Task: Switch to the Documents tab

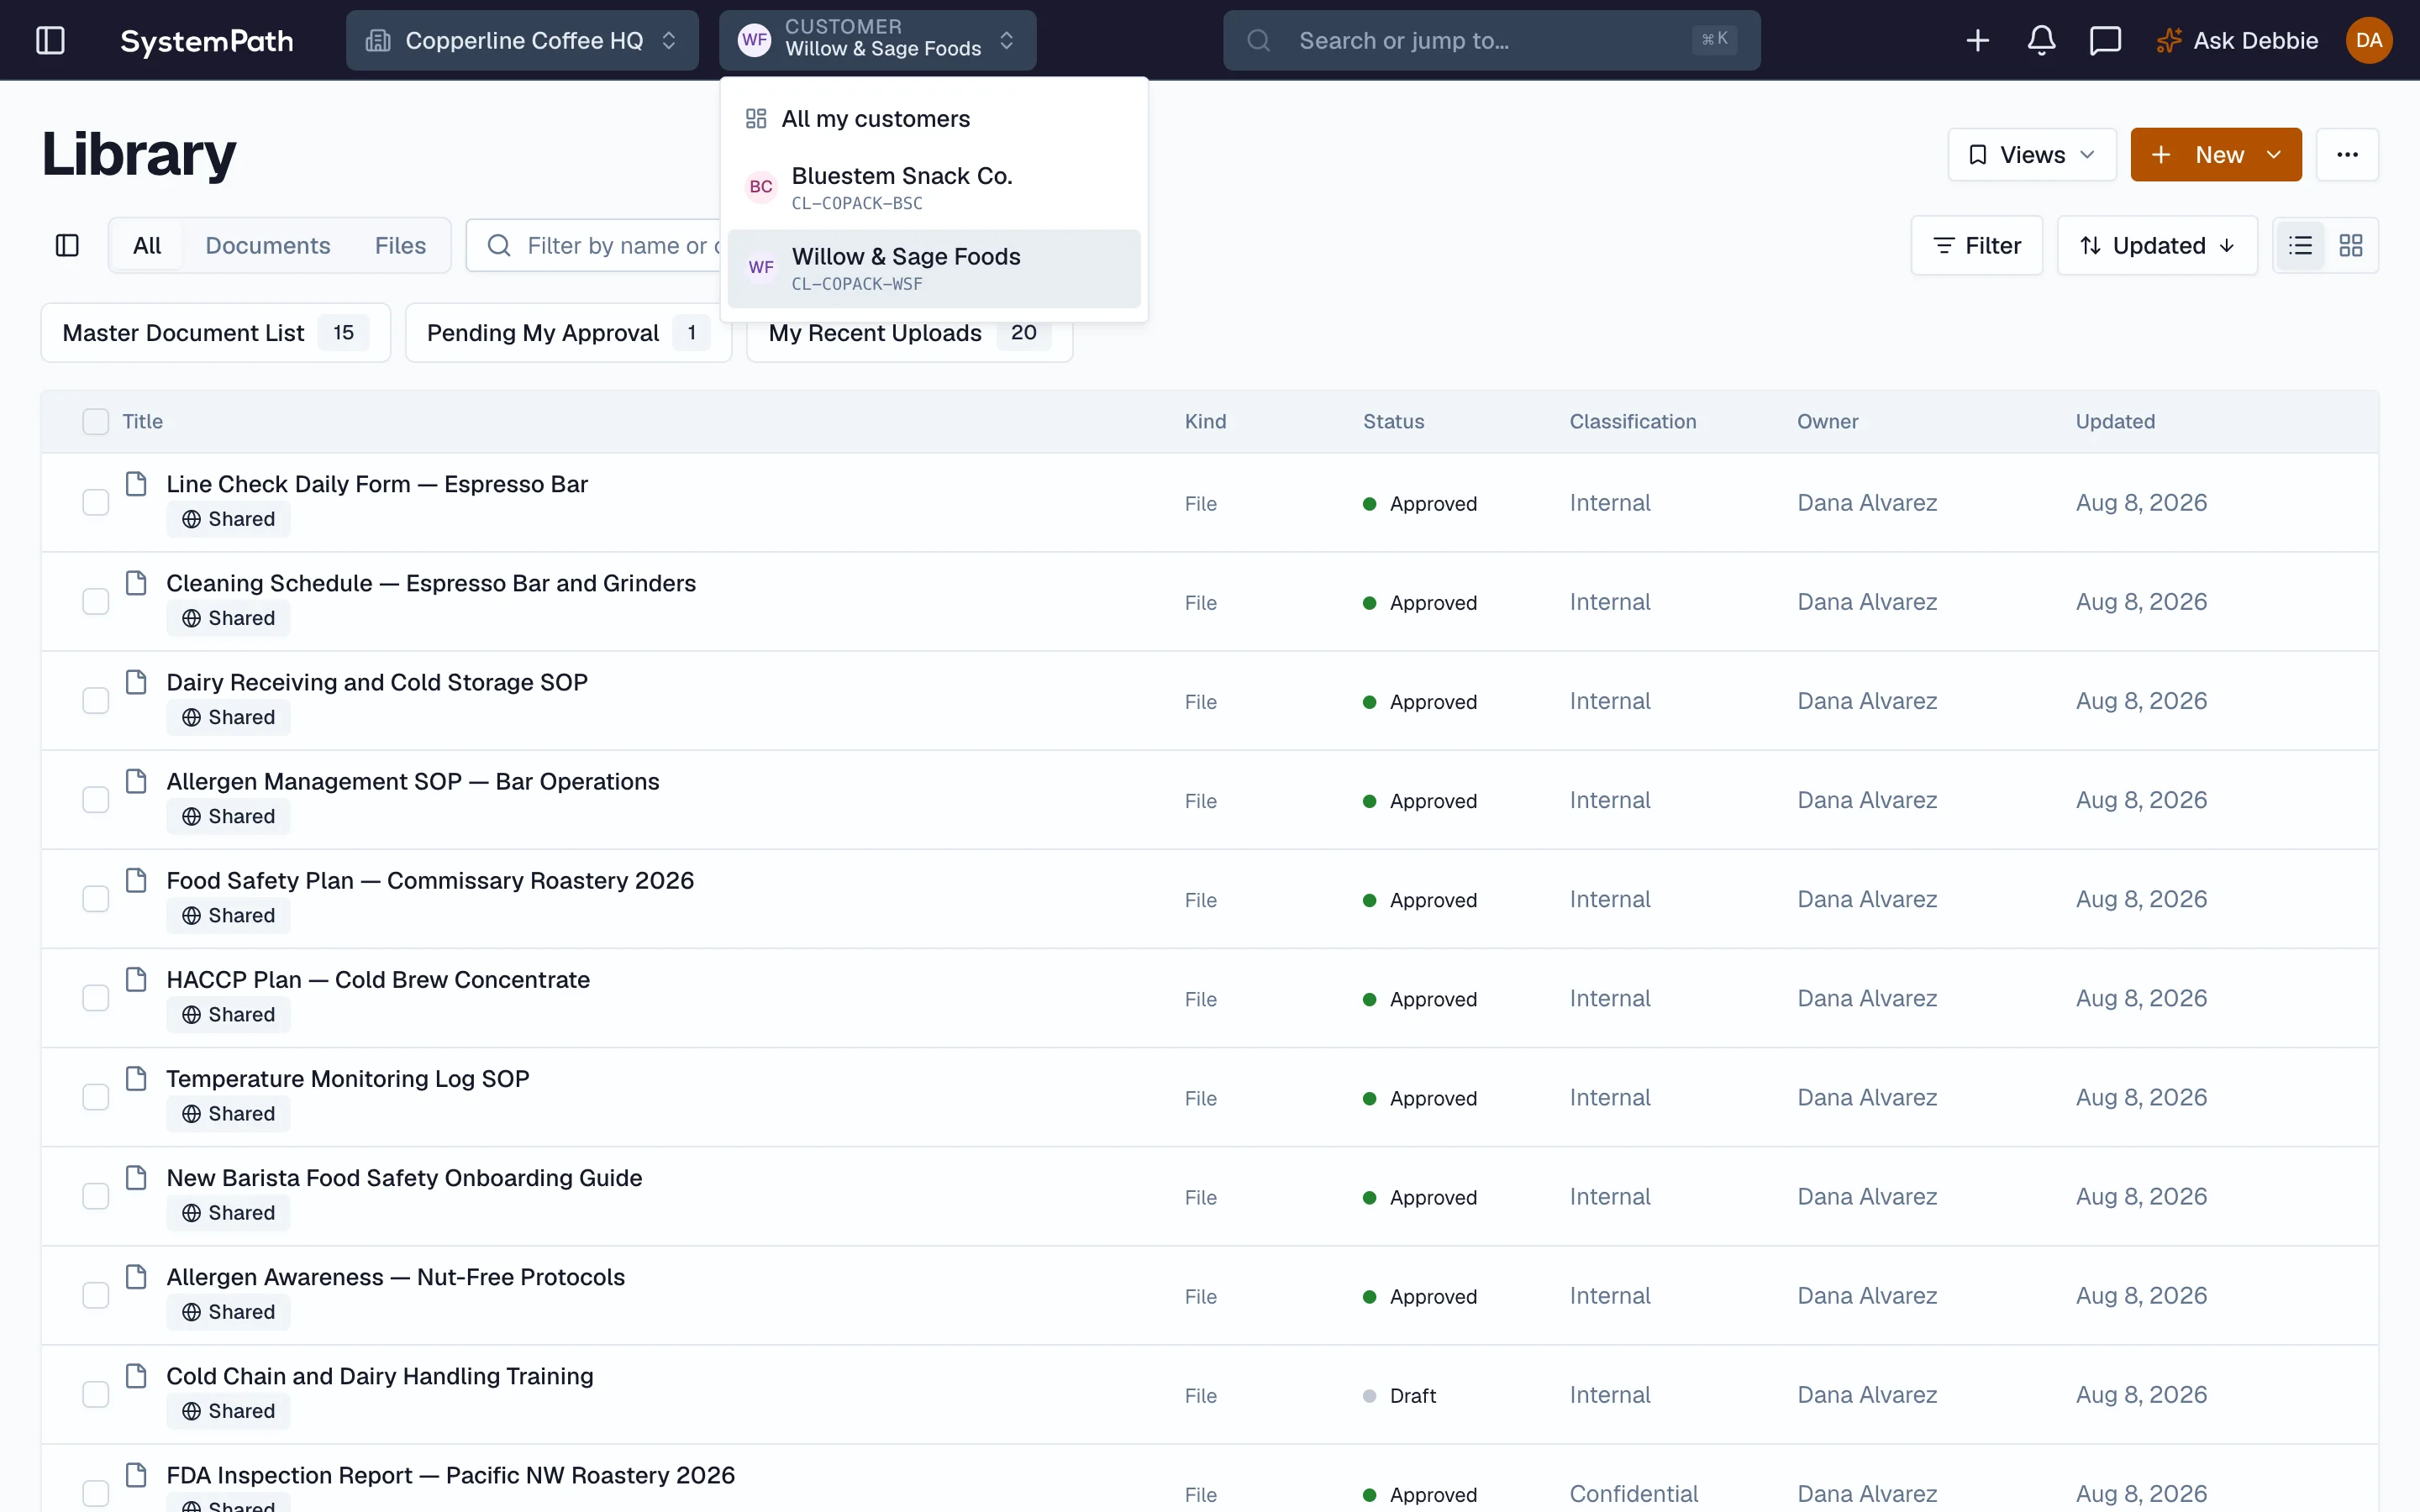Action: click(268, 245)
